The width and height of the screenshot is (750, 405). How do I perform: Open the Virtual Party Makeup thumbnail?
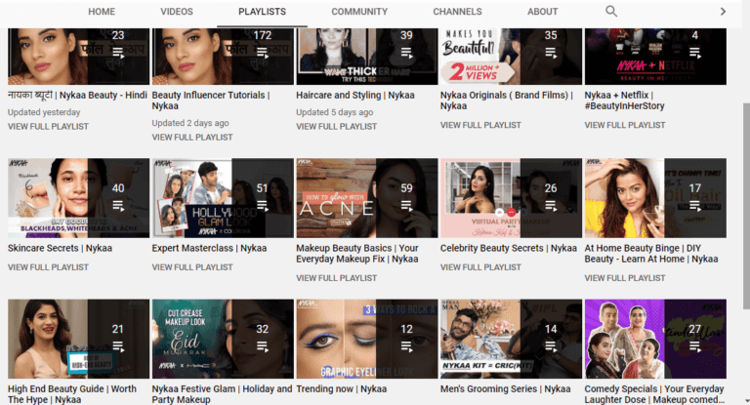(x=512, y=198)
